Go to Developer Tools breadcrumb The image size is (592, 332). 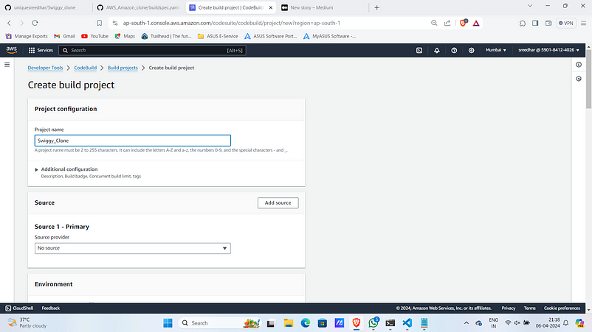tap(45, 68)
